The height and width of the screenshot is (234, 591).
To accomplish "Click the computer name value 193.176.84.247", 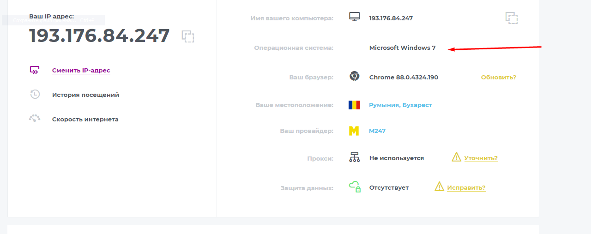I will coord(391,18).
